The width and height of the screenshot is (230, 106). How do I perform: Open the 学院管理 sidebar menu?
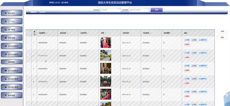pyautogui.click(x=12, y=38)
